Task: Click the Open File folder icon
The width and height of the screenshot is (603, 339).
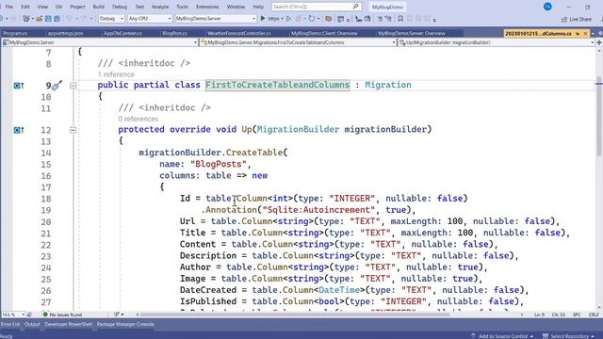Action: 40,19
